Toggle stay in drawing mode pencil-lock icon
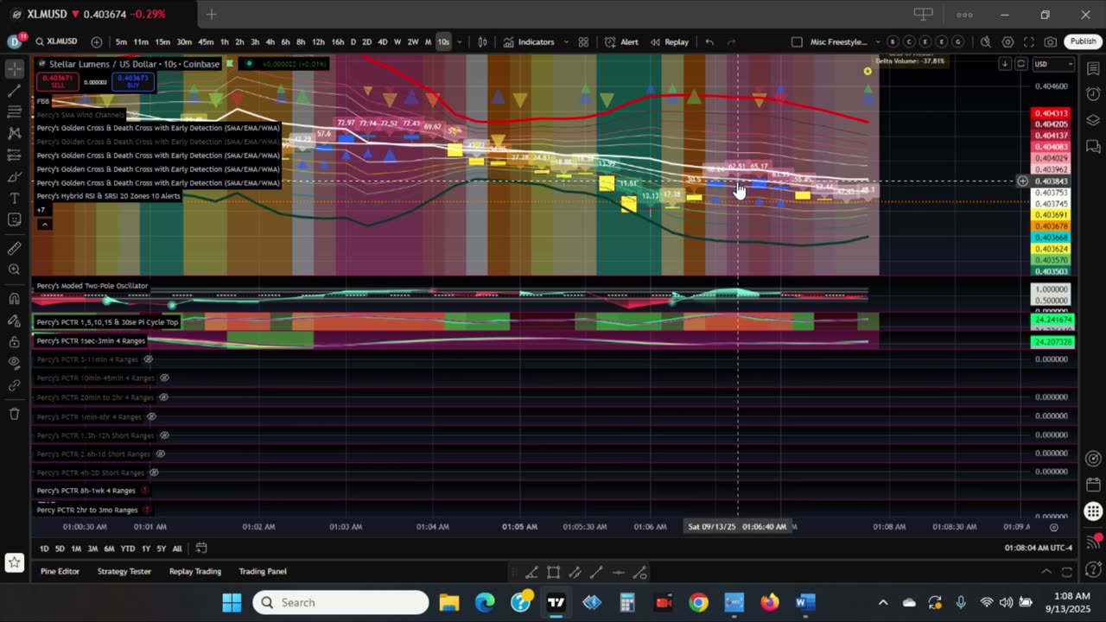 [14, 321]
